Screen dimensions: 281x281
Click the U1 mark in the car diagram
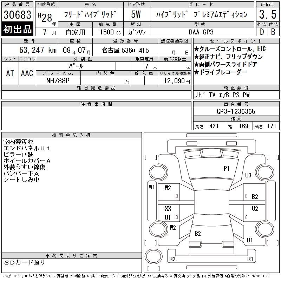pyautogui.click(x=168, y=217)
